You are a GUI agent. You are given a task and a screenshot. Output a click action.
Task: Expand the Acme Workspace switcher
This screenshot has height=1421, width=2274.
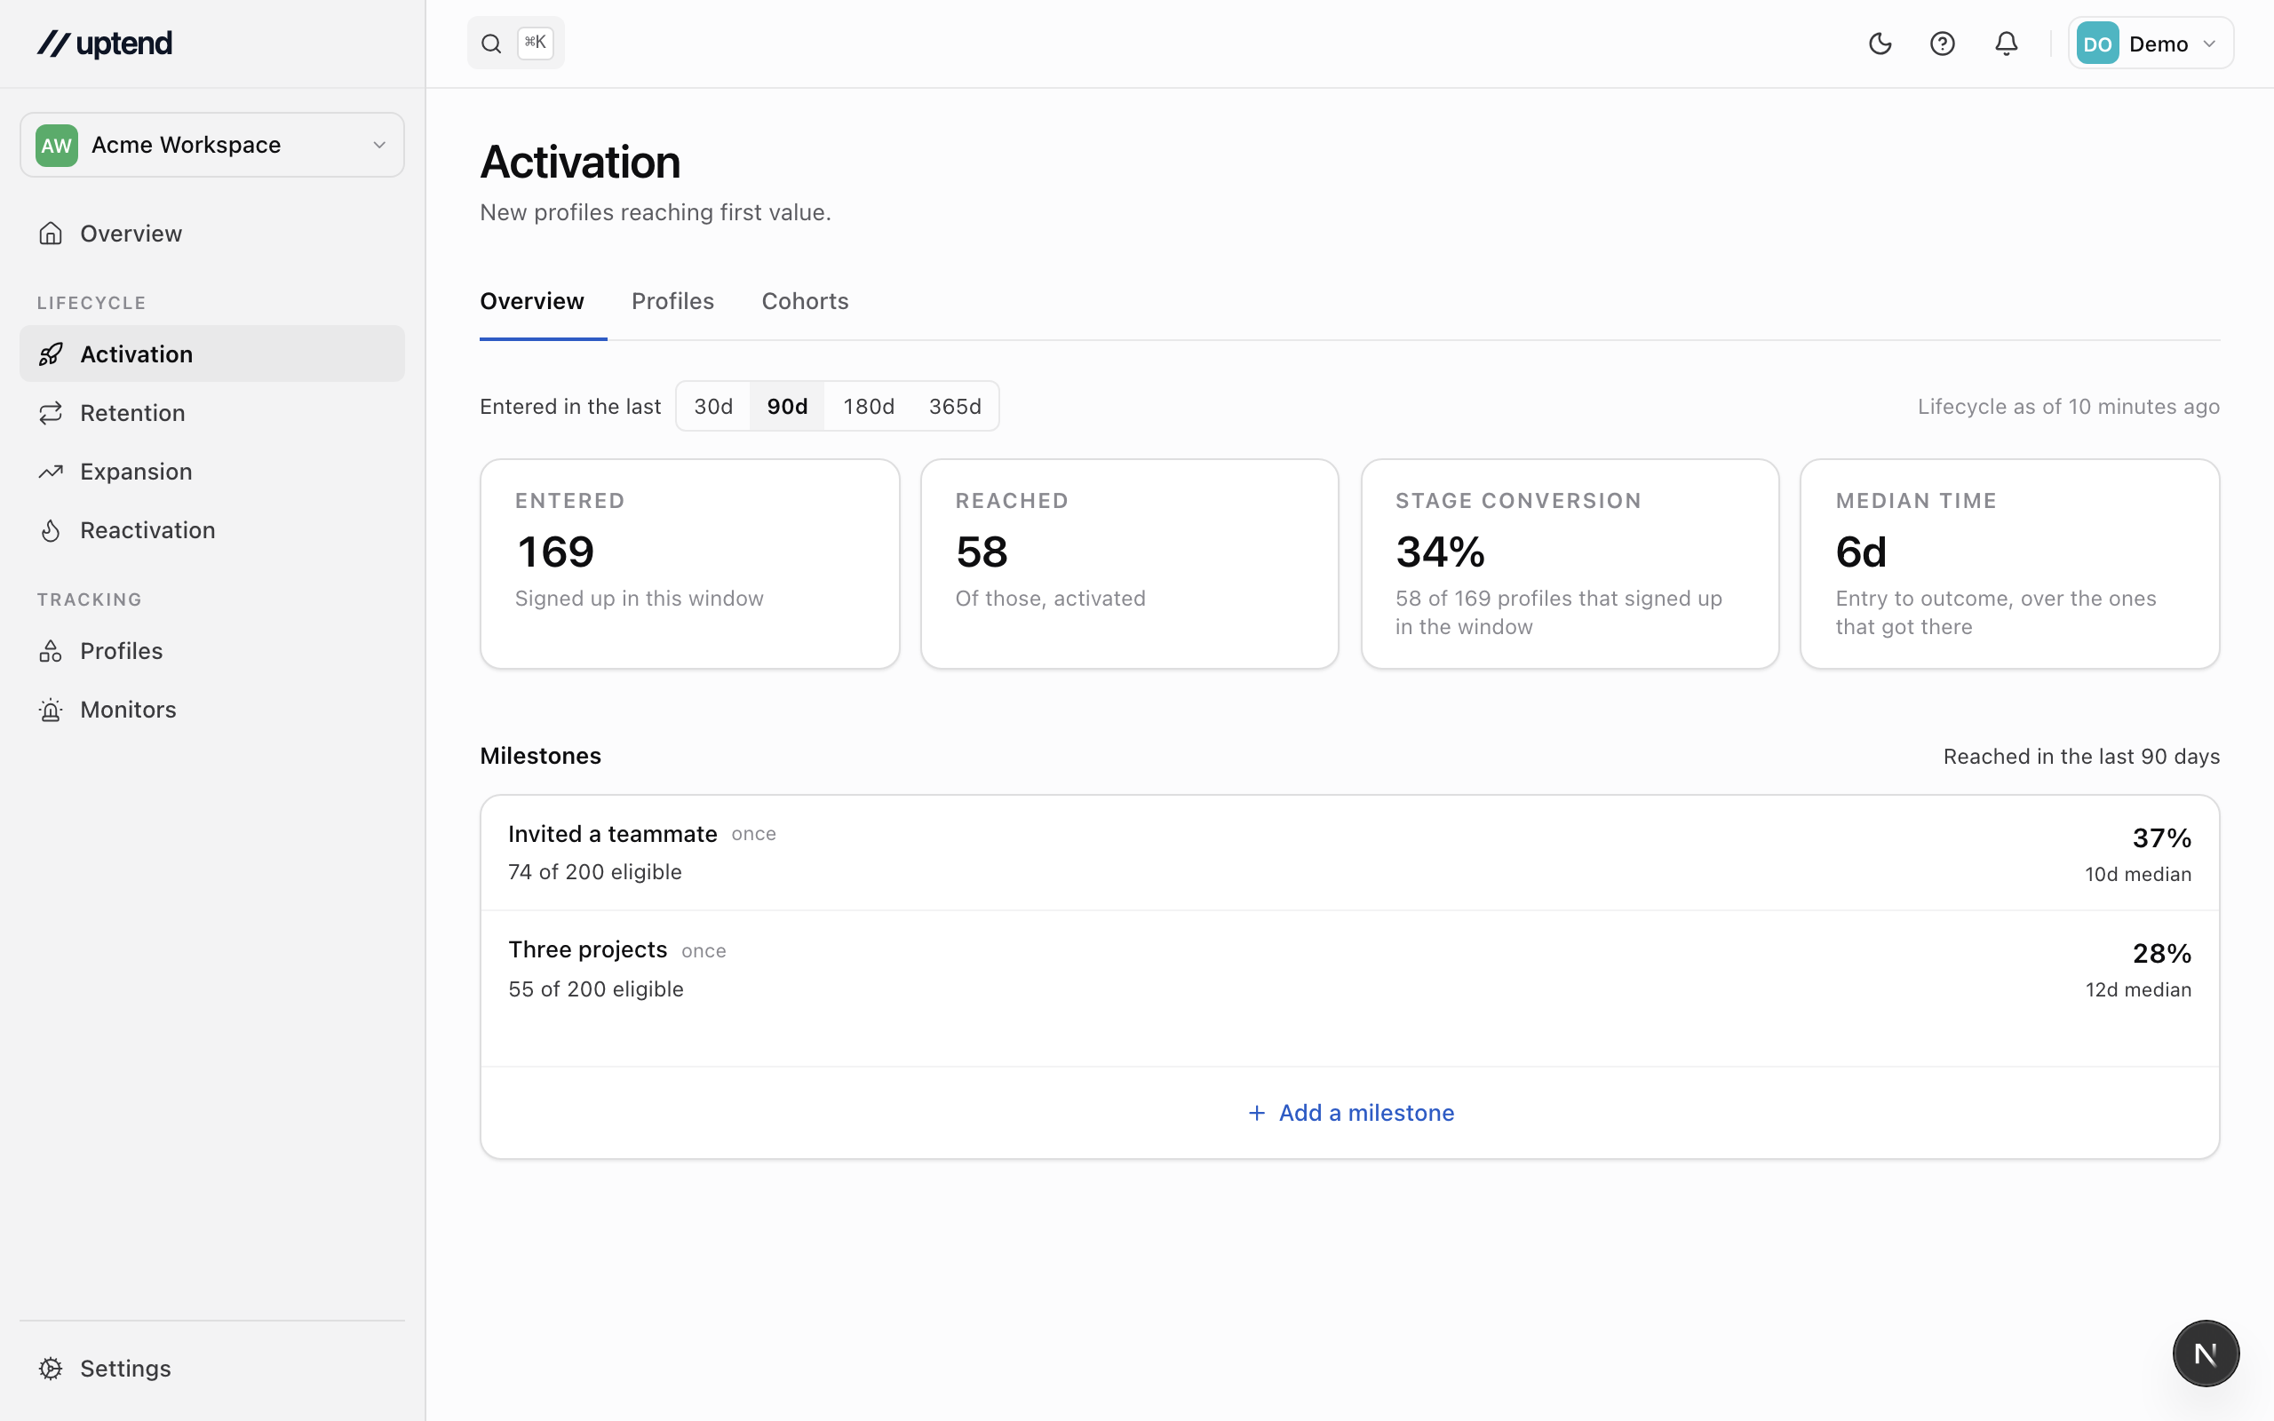[x=212, y=145]
